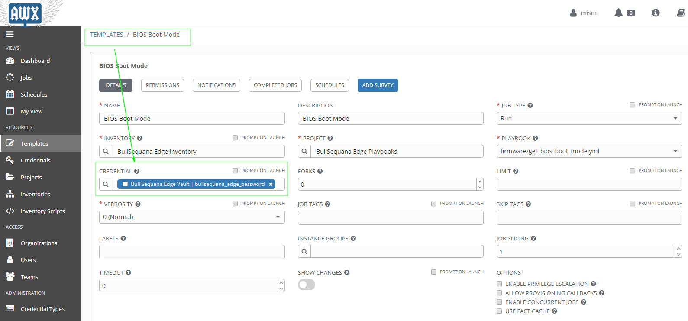Show help for Project field
Image resolution: width=688 pixels, height=321 pixels.
point(330,138)
